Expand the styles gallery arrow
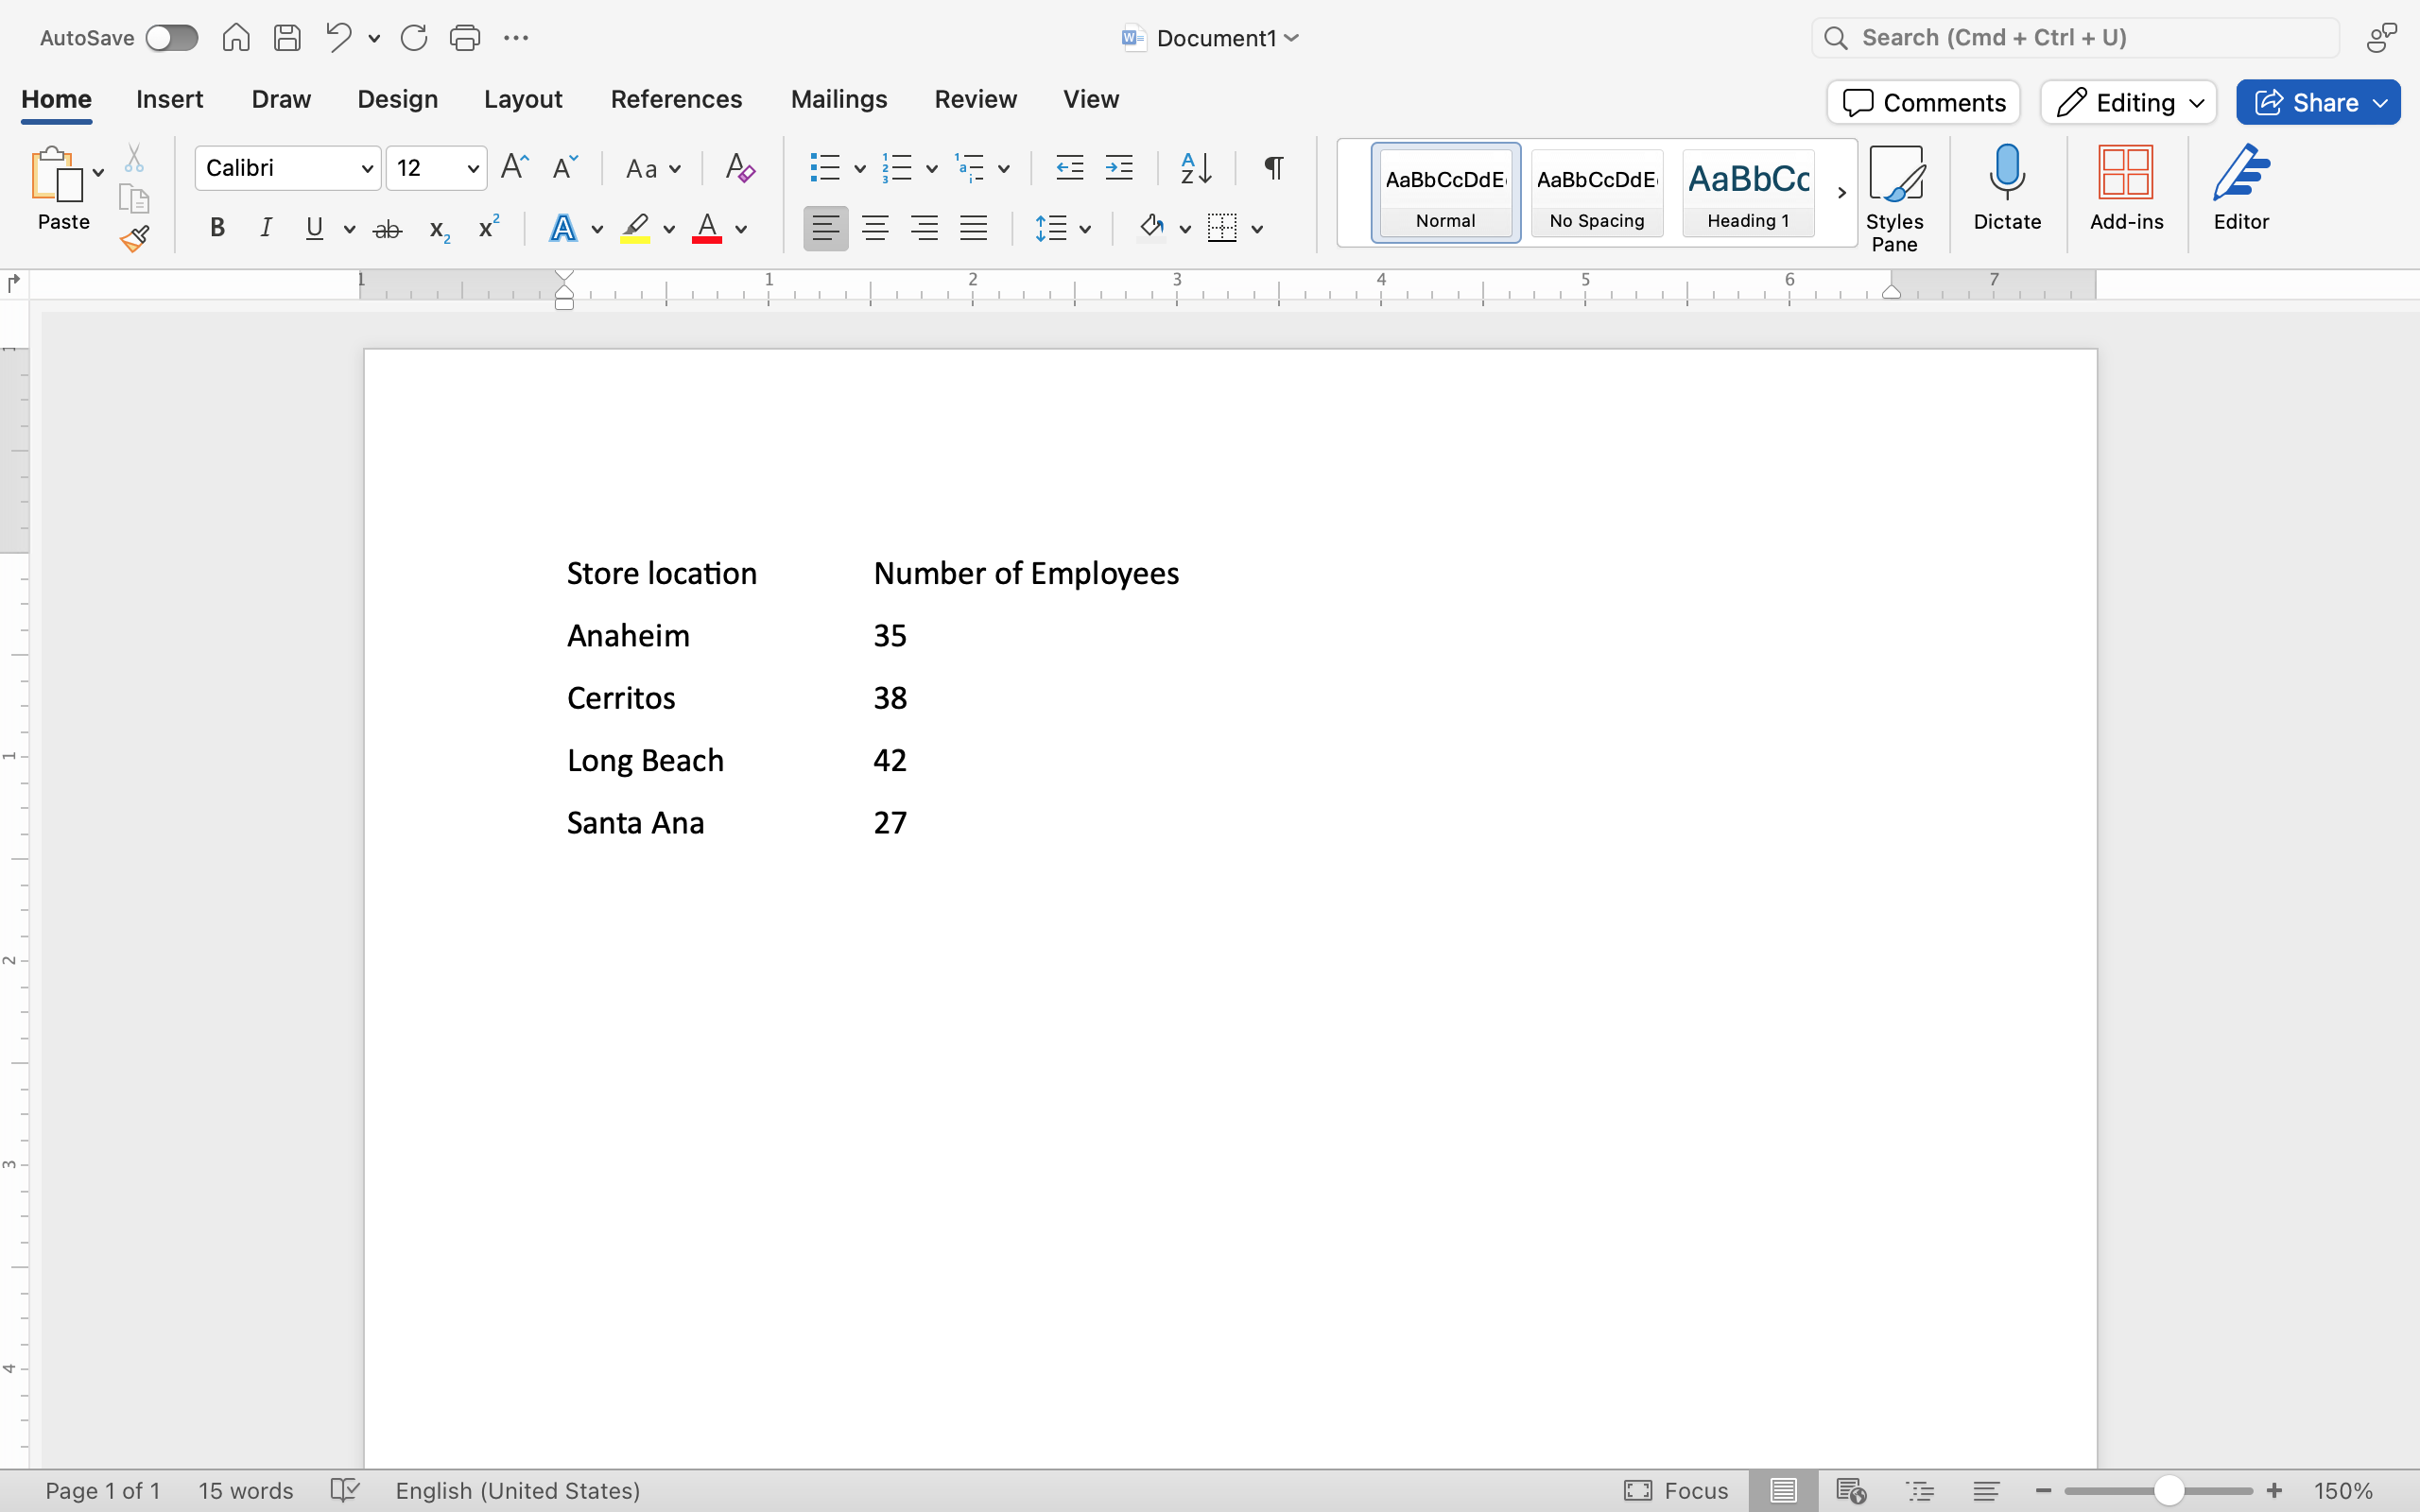Viewport: 2420px width, 1512px height. (x=1841, y=192)
